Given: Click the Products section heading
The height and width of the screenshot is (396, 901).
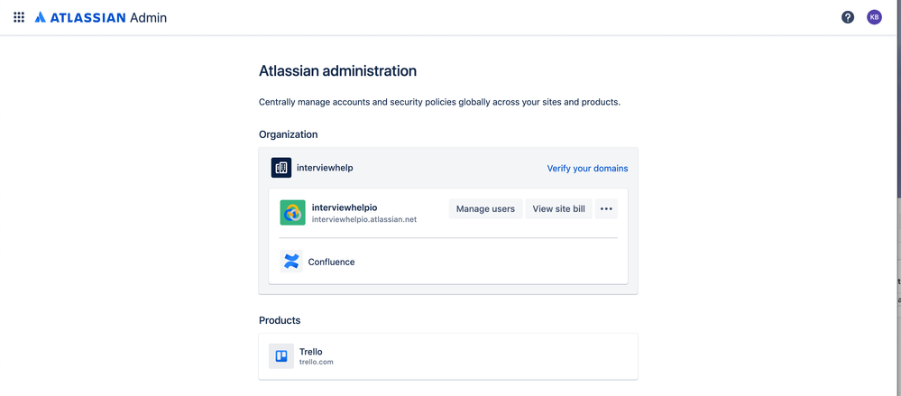Looking at the screenshot, I should pyautogui.click(x=280, y=320).
